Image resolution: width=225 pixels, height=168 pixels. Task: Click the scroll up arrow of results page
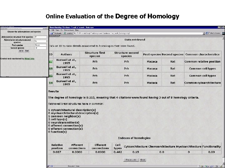coord(223,38)
